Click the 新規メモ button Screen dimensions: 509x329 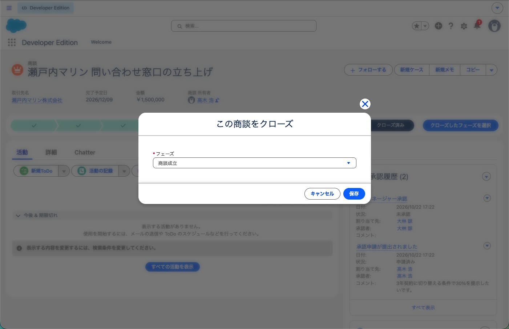445,70
